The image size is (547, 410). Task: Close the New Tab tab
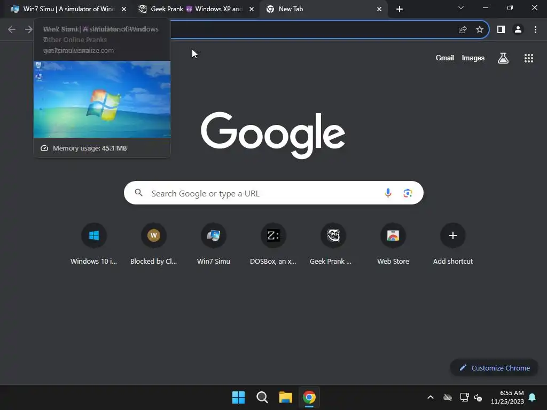click(x=379, y=9)
